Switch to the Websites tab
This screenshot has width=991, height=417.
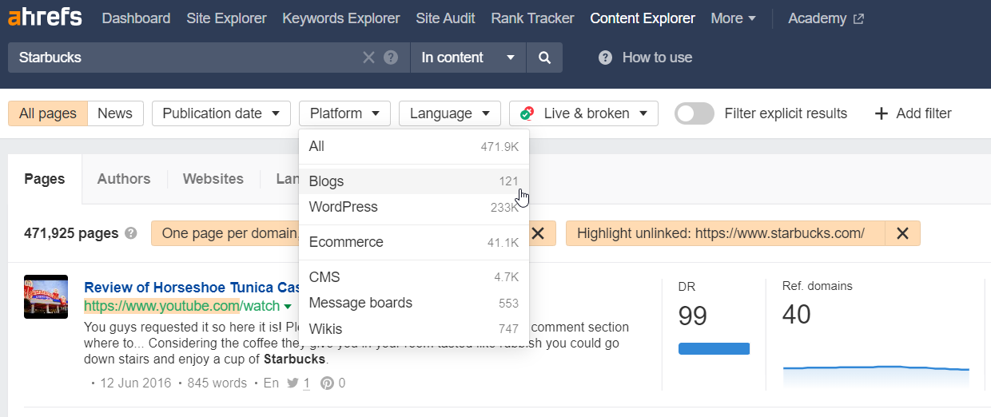coord(213,179)
